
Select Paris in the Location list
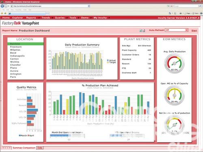(13, 77)
